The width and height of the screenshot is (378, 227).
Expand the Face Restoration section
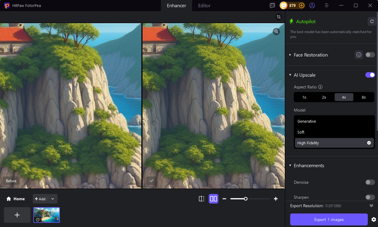[x=290, y=55]
